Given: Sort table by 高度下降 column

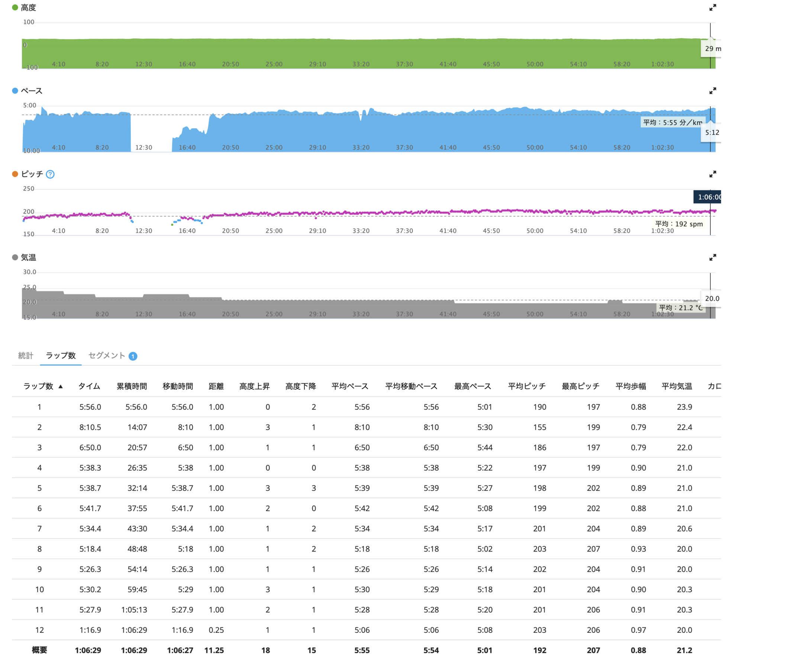Looking at the screenshot, I should coord(301,386).
